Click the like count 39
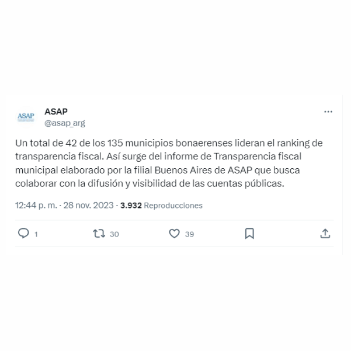351x351 pixels. coord(189,234)
